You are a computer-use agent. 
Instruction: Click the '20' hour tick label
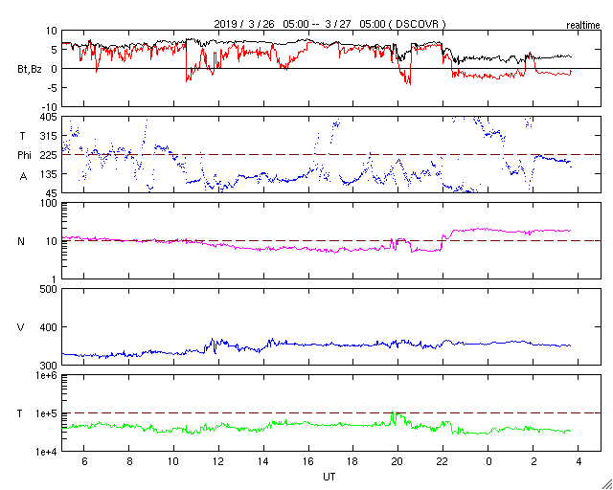point(398,462)
